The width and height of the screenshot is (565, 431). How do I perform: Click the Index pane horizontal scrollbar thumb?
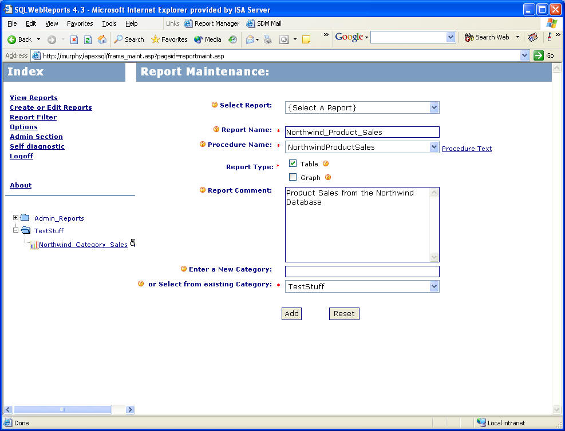point(62,409)
